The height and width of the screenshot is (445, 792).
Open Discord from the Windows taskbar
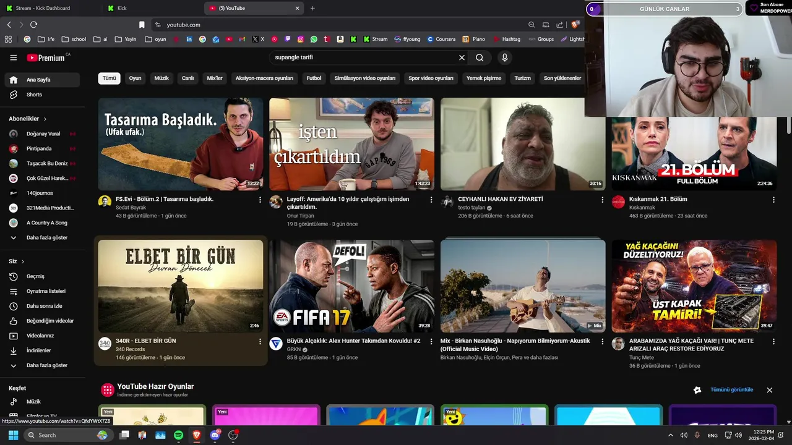(x=215, y=435)
